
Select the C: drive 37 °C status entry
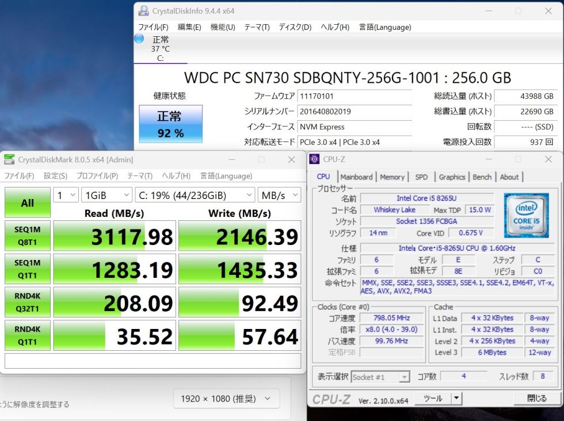[x=160, y=48]
